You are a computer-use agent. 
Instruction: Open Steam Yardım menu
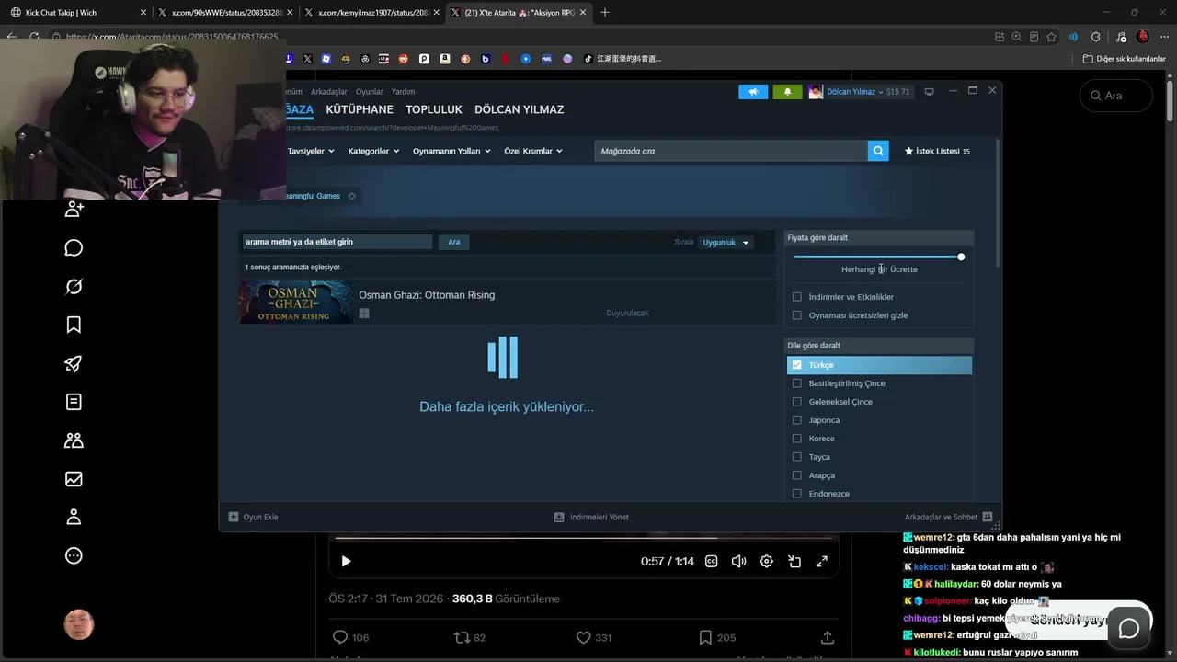[403, 92]
